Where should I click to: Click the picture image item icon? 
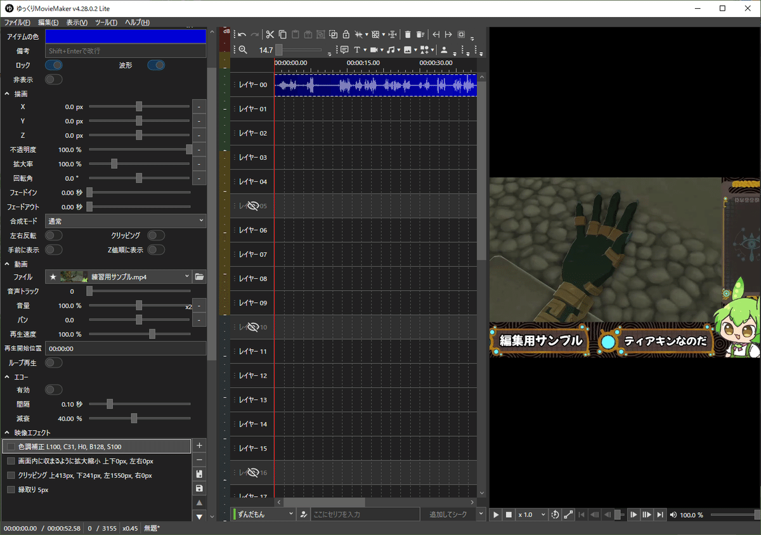408,50
